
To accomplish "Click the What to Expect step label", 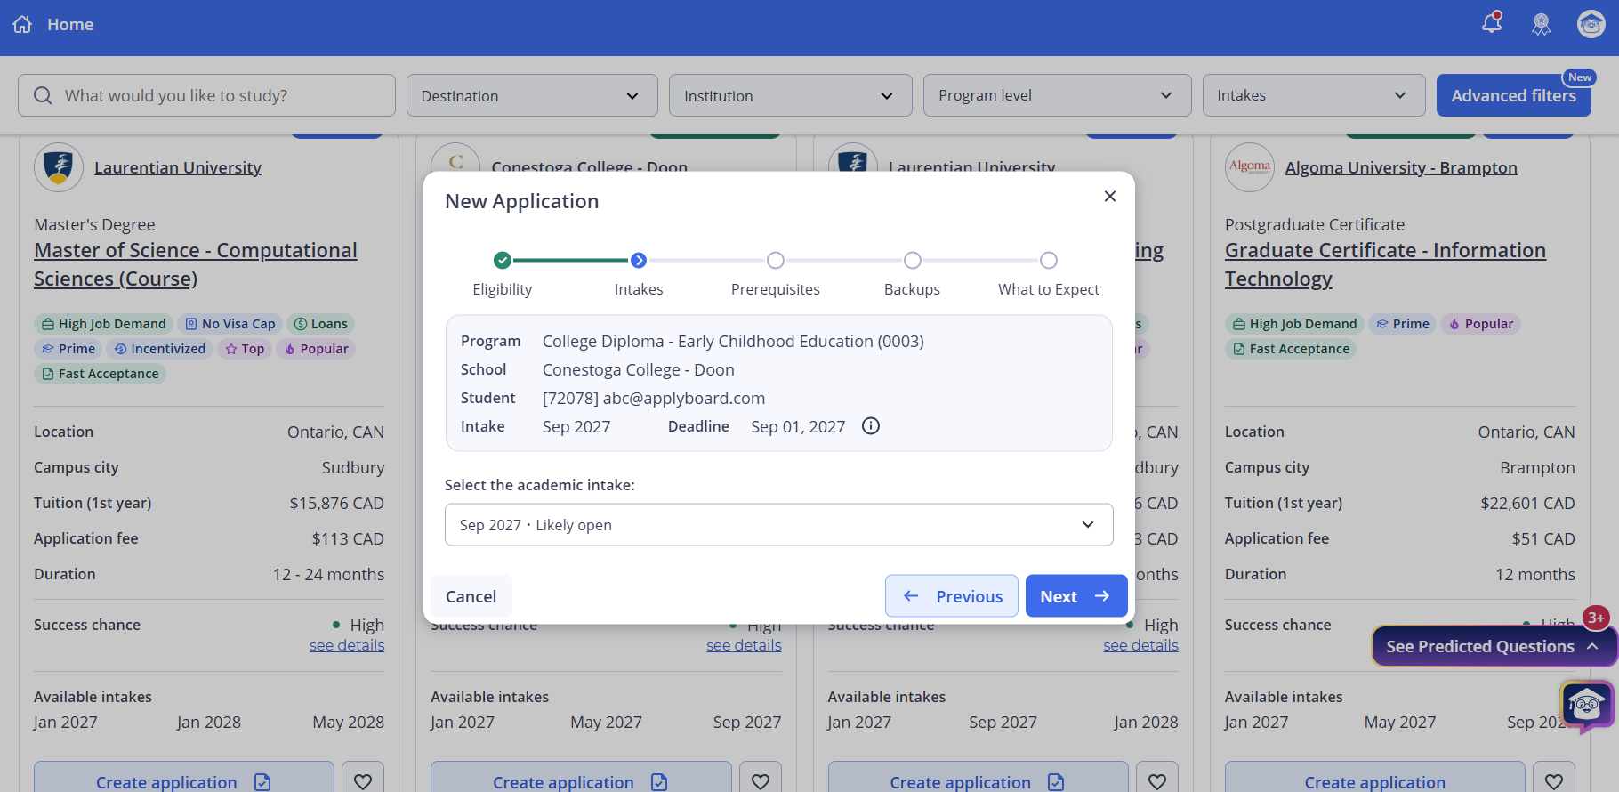I will click(1049, 289).
